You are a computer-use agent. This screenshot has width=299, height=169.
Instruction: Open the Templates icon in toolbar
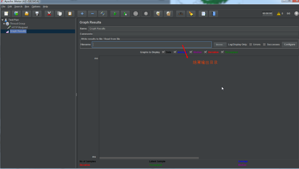pos(16,13)
